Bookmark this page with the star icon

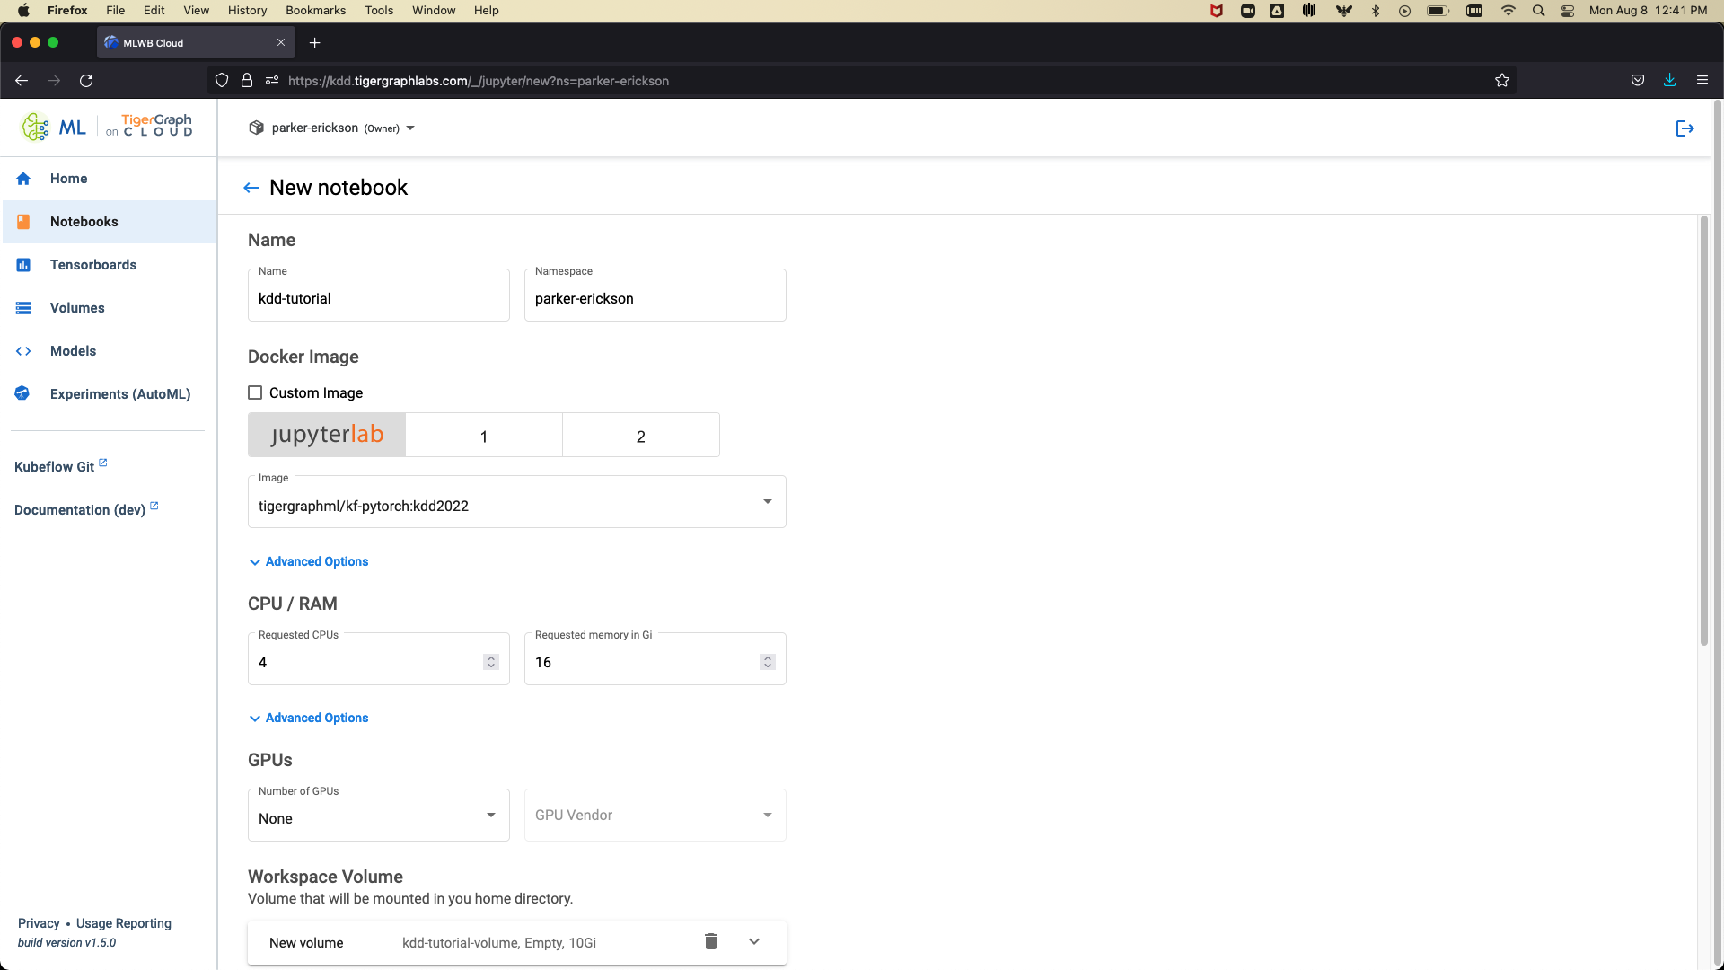pos(1501,81)
